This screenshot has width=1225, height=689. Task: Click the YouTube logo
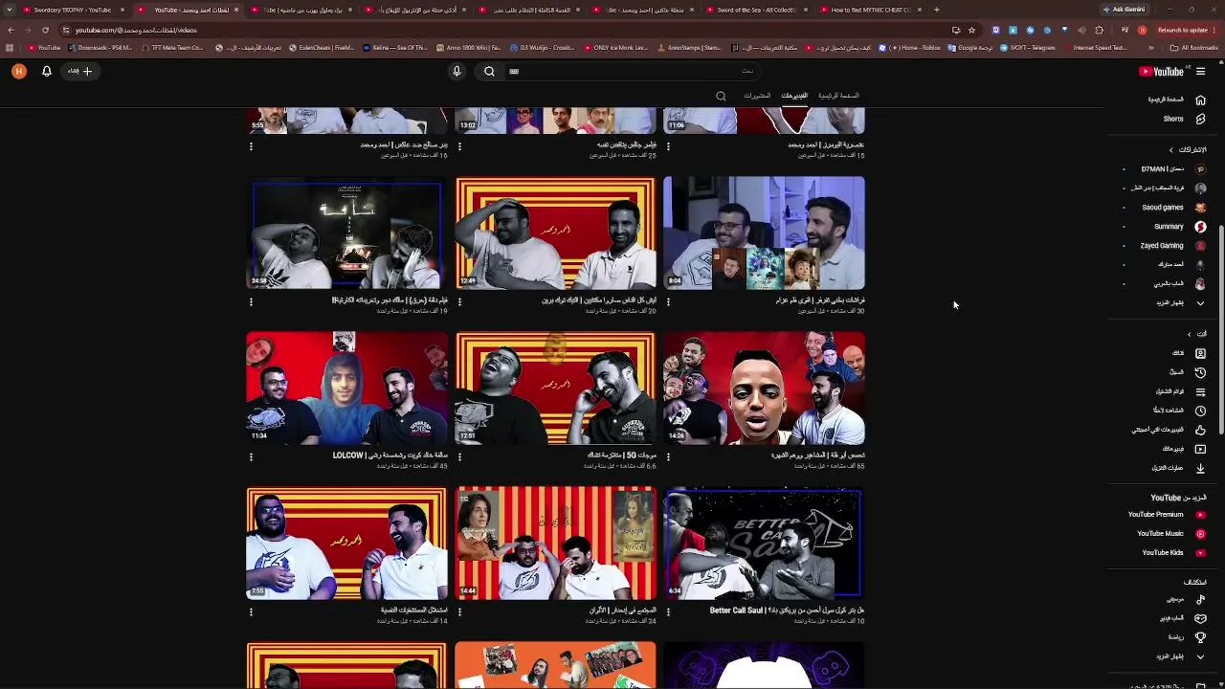point(1162,71)
